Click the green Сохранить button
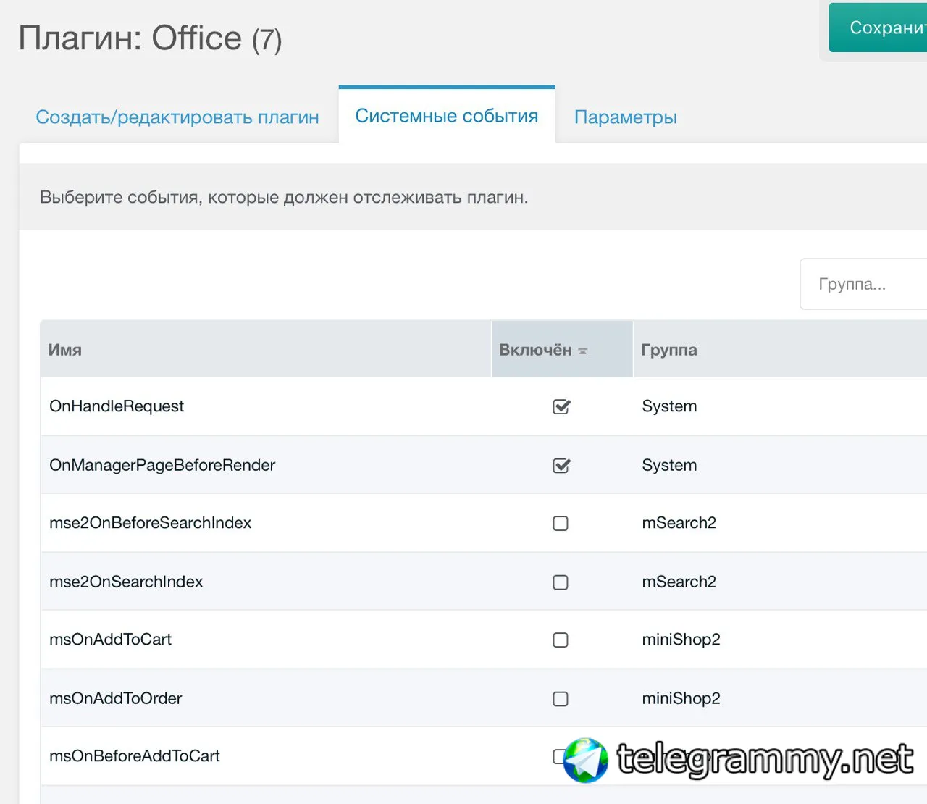927x804 pixels. point(878,28)
